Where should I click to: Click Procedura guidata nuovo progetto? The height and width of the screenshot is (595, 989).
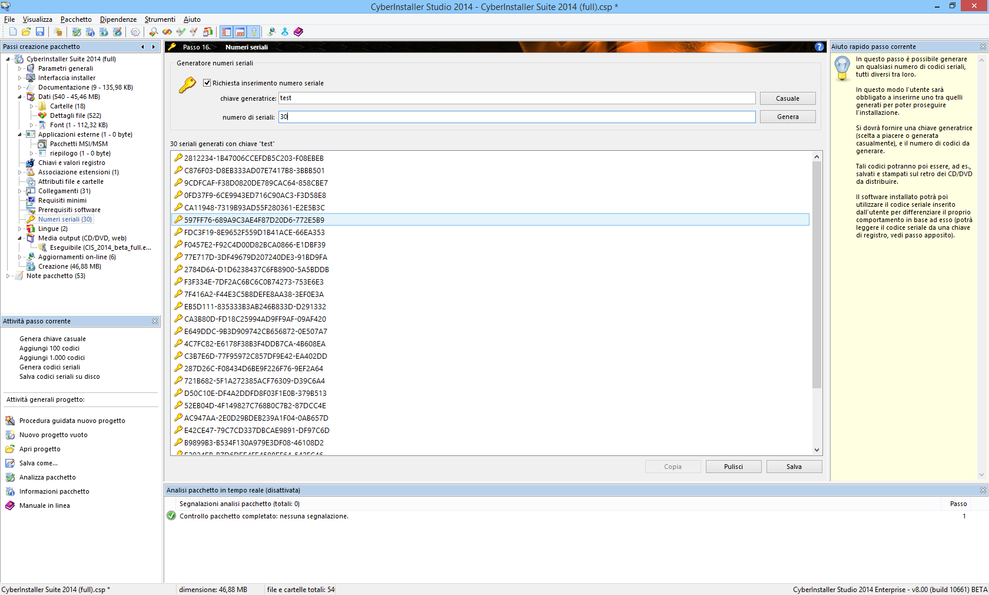click(72, 421)
